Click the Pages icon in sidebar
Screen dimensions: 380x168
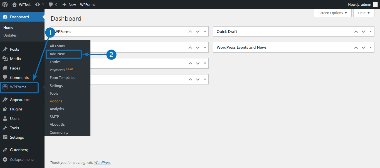[5, 68]
